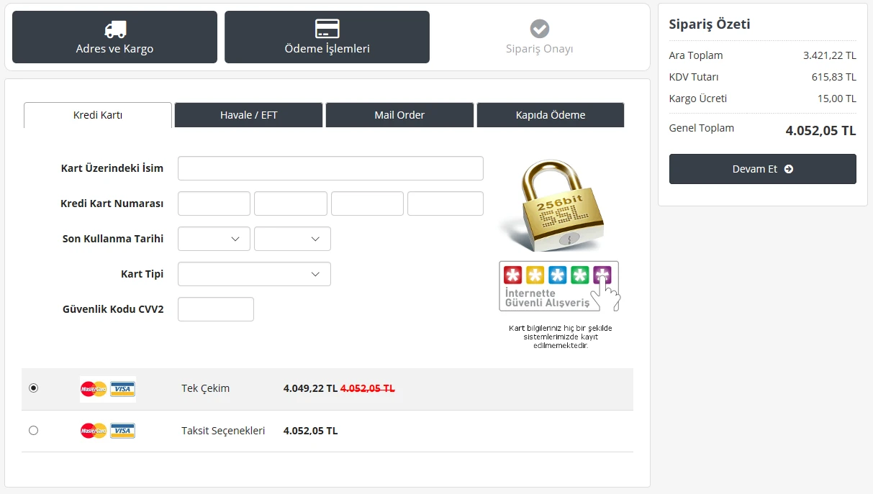
Task: Click the credit card icon in Ödeme İşlemleri
Action: point(327,29)
